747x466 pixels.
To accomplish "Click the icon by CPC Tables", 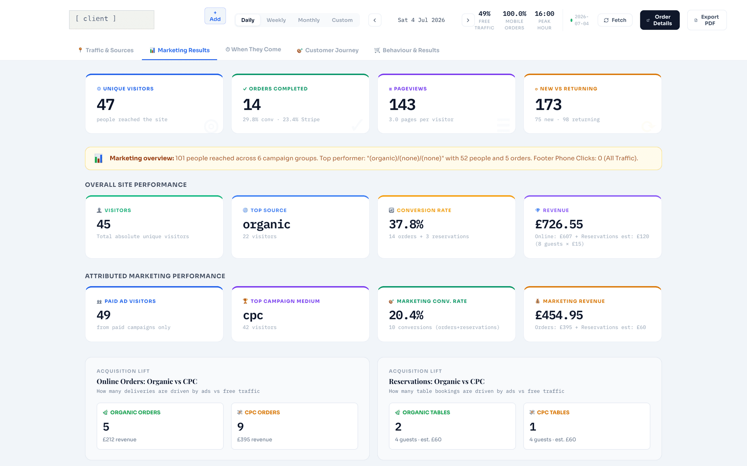I will [x=532, y=412].
